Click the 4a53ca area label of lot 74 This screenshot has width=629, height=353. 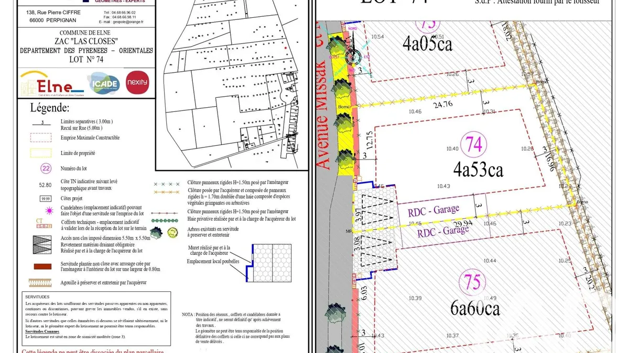pos(478,169)
